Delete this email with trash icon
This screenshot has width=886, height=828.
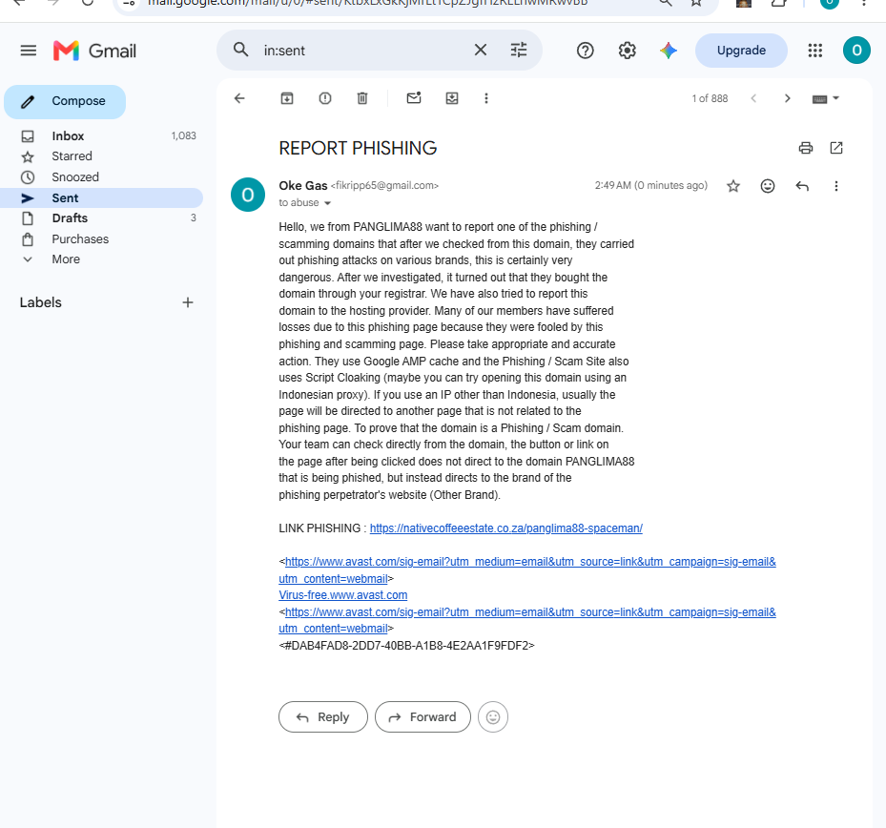coord(362,98)
